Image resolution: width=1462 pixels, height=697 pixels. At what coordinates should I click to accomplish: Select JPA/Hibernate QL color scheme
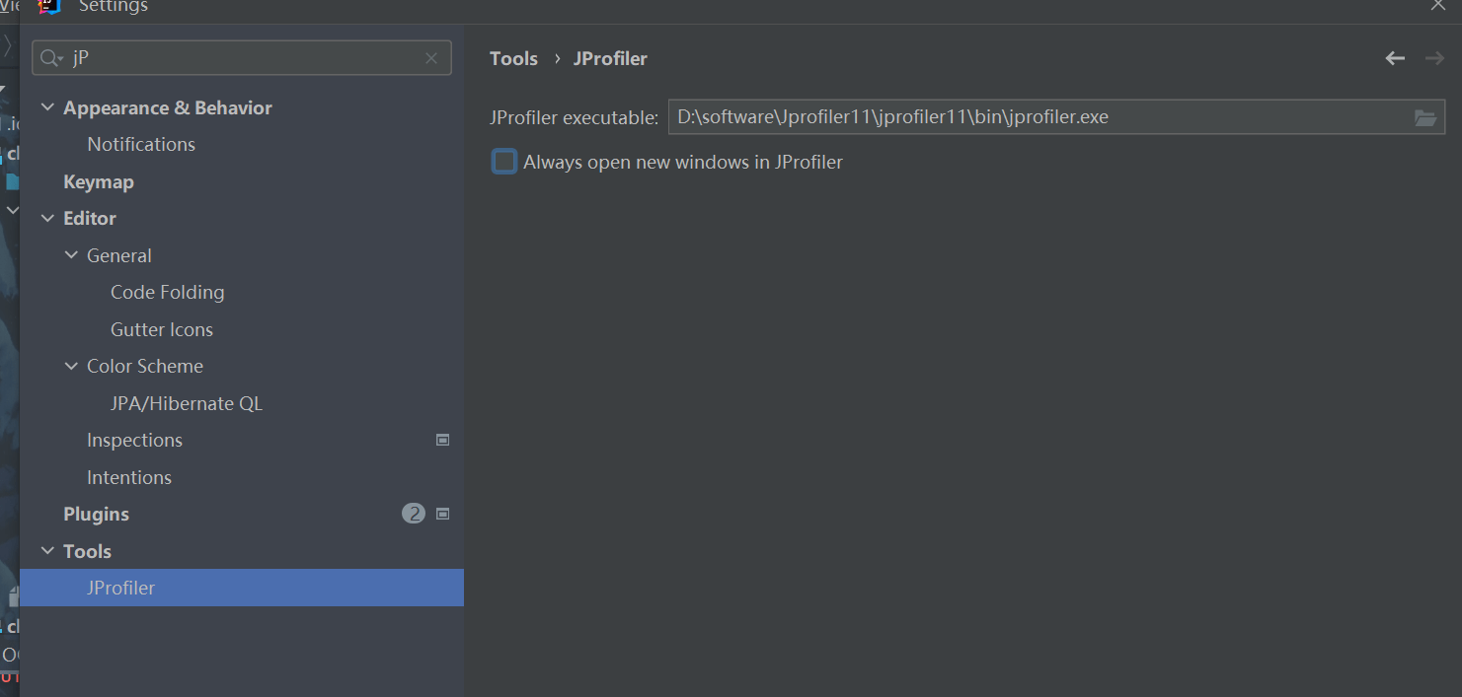187,404
